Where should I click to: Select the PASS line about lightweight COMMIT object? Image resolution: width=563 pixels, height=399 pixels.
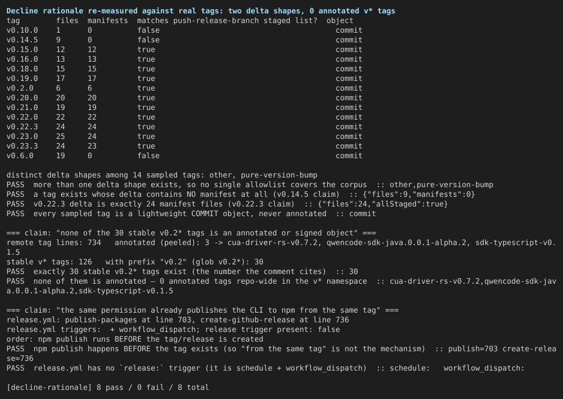191,214
